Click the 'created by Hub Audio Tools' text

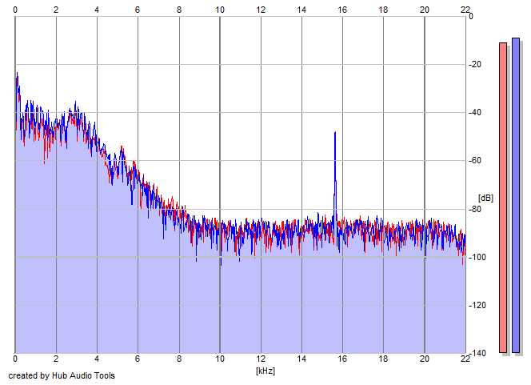point(62,375)
